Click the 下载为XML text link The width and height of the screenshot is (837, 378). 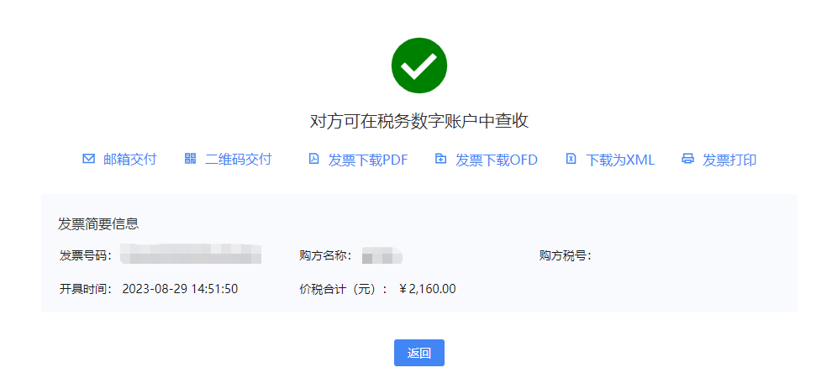(x=620, y=160)
